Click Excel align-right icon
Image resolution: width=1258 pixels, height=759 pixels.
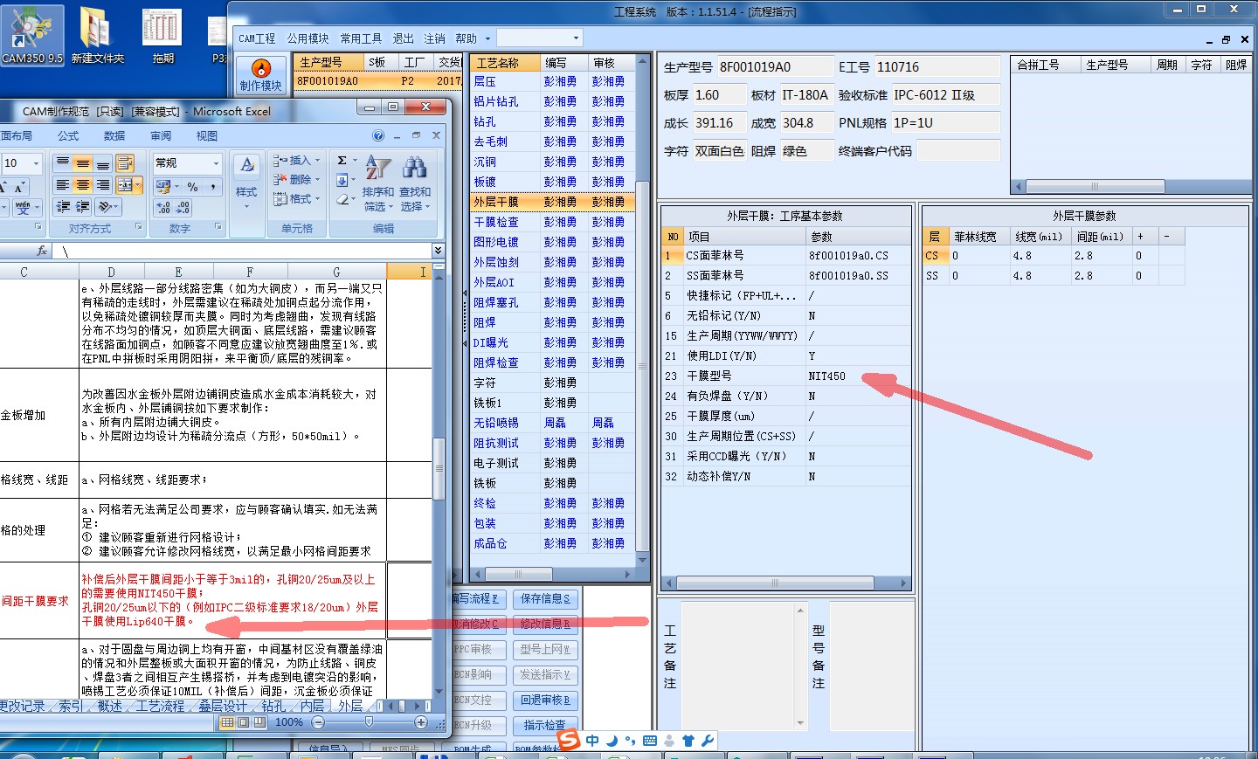103,185
